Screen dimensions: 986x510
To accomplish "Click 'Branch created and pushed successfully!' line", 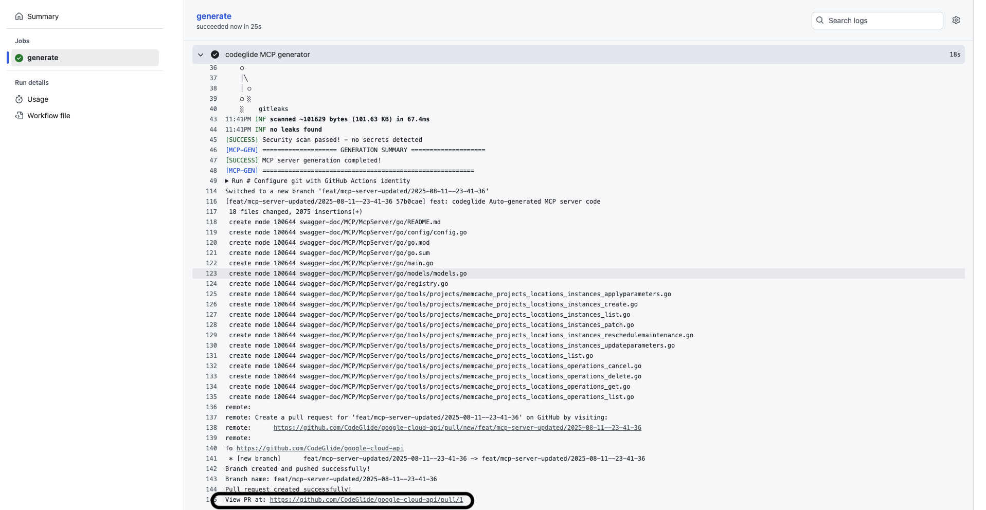I will [297, 469].
